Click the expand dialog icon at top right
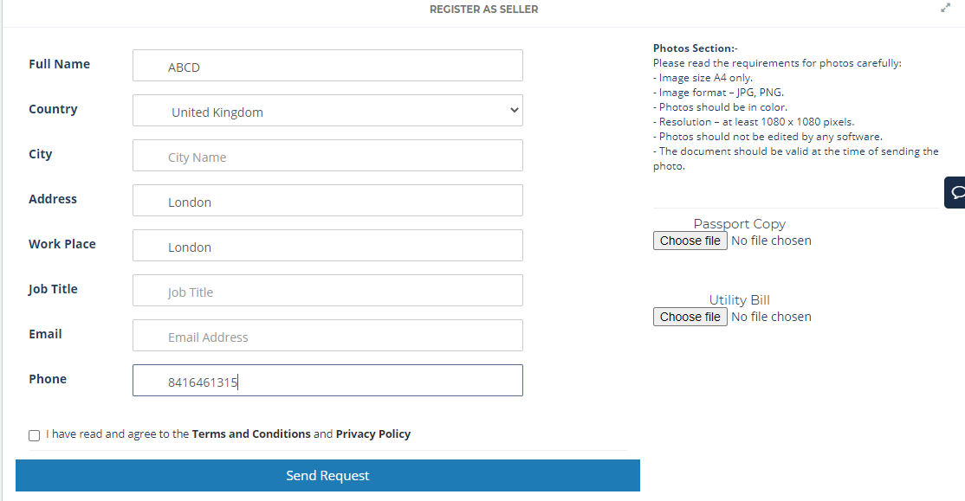 point(945,8)
